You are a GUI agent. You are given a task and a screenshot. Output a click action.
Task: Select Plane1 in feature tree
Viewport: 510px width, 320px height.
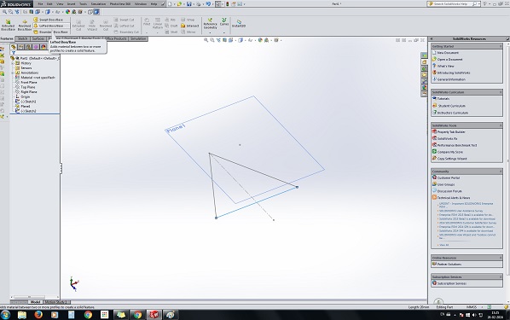26,106
